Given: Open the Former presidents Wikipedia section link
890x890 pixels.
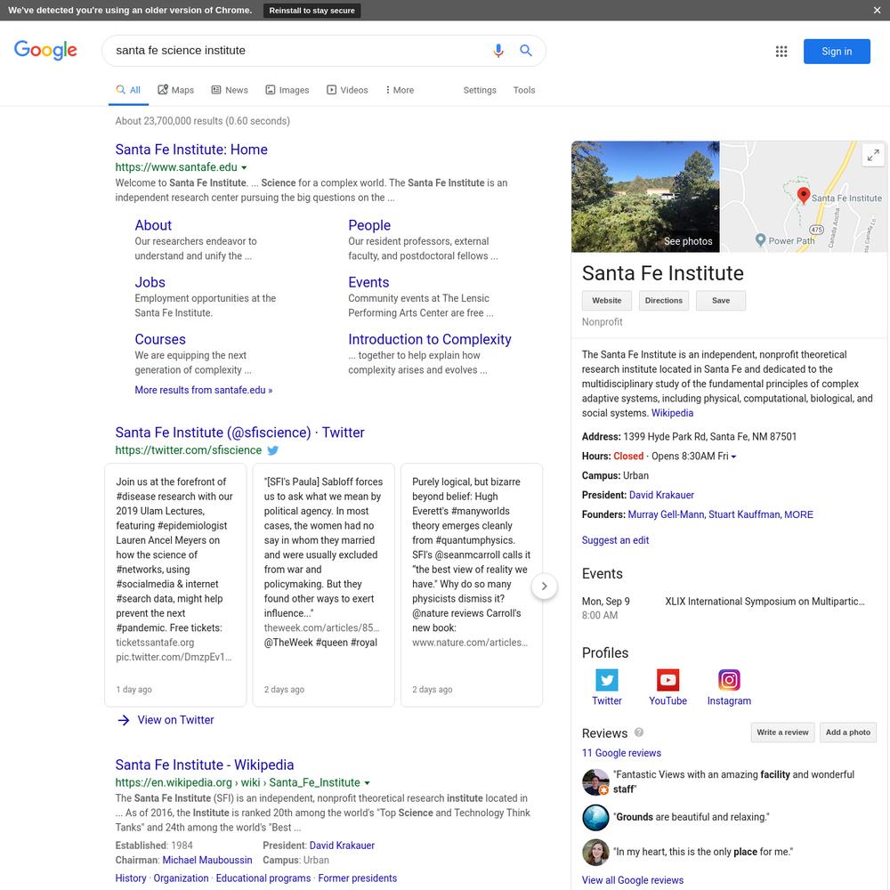Looking at the screenshot, I should tap(357, 878).
